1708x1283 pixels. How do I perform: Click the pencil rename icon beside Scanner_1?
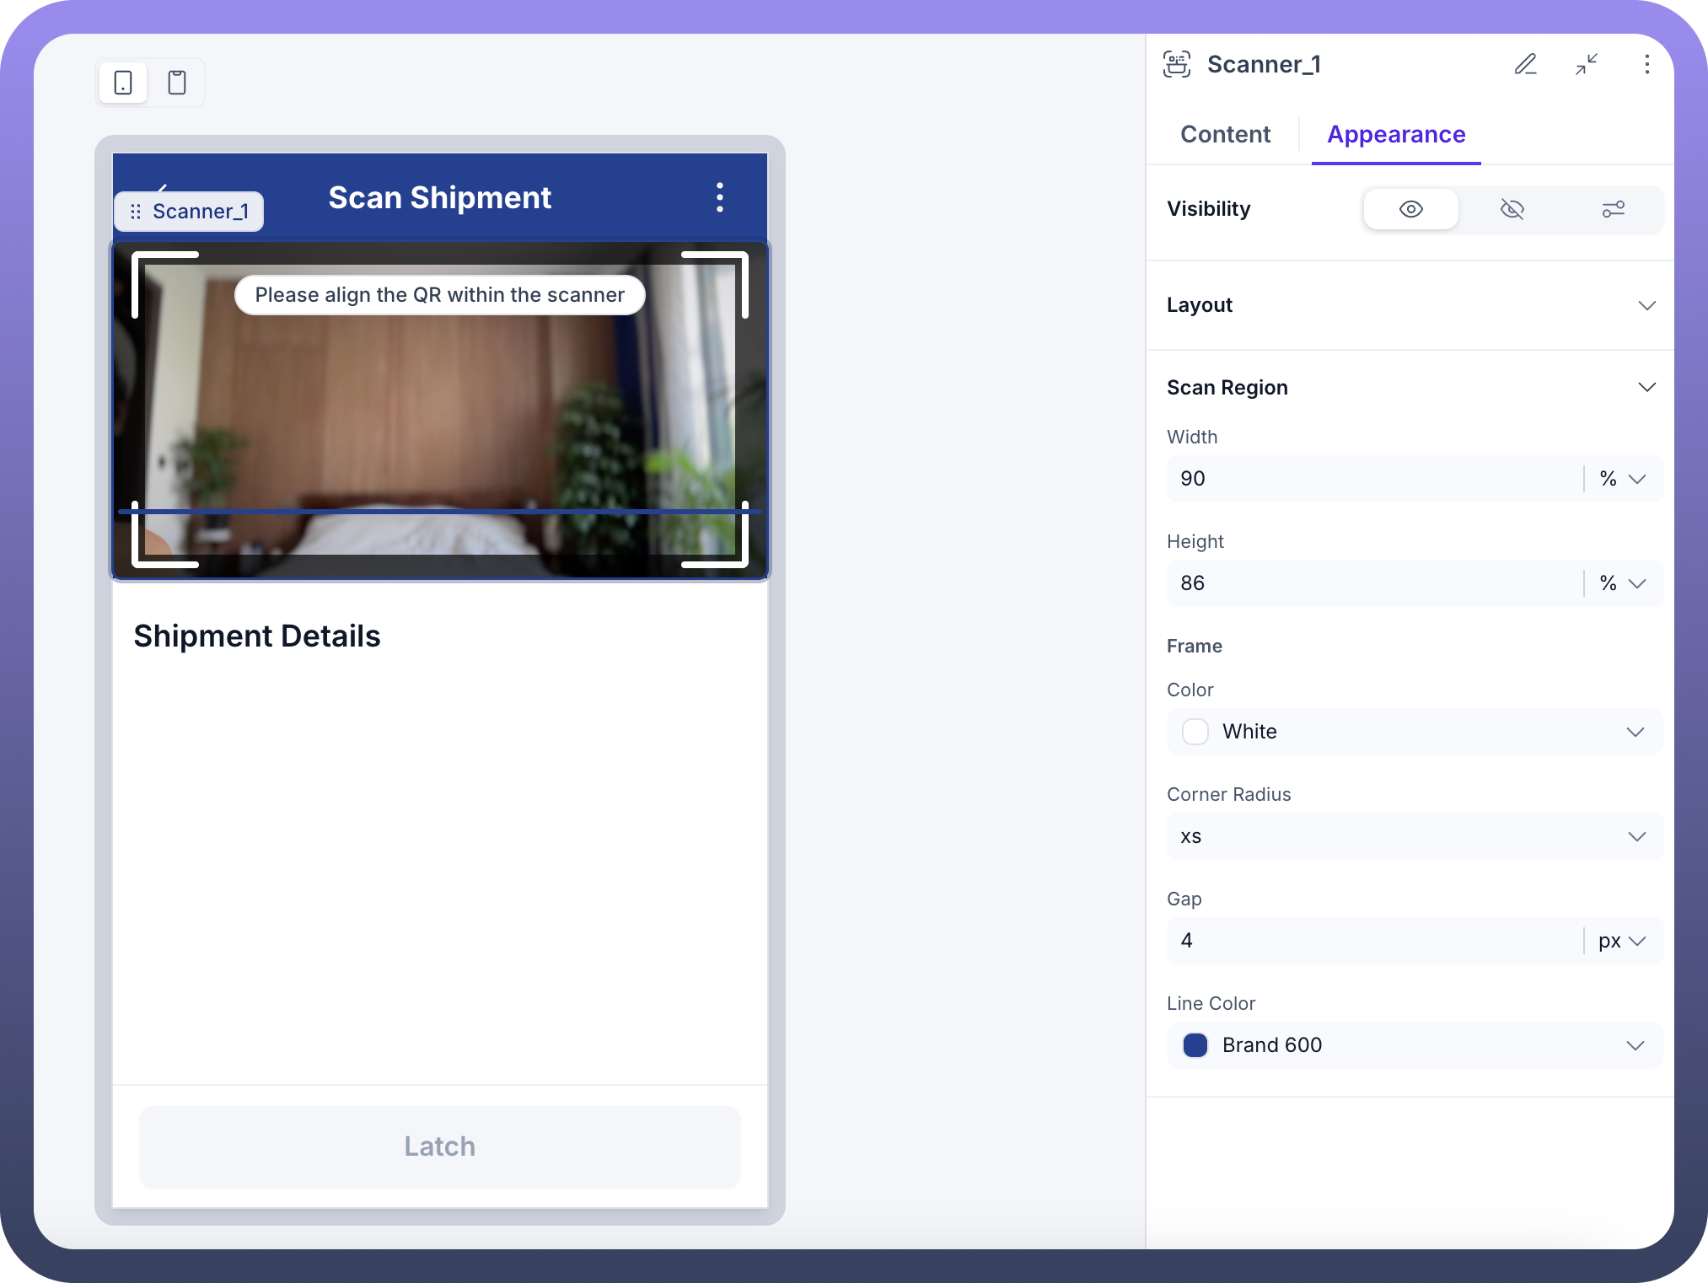(1525, 65)
